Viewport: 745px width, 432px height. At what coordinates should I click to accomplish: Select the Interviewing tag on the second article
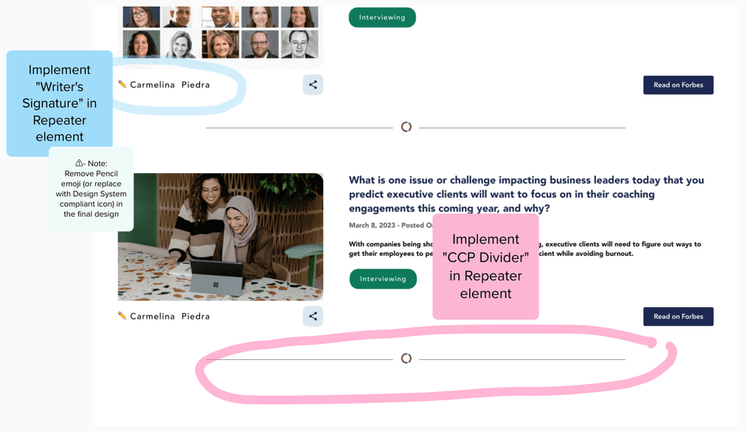[383, 279]
